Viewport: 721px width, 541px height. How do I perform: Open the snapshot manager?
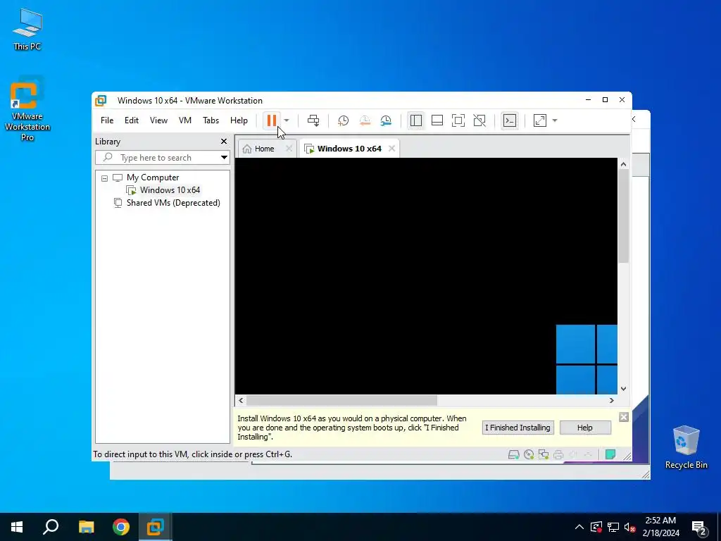tap(386, 120)
